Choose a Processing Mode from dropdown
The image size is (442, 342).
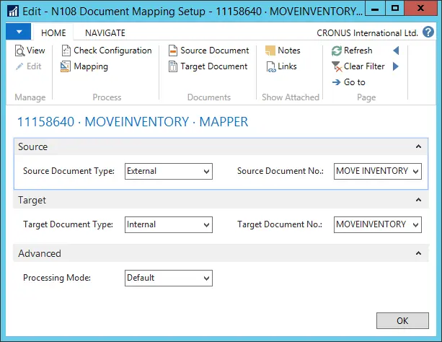coord(169,277)
